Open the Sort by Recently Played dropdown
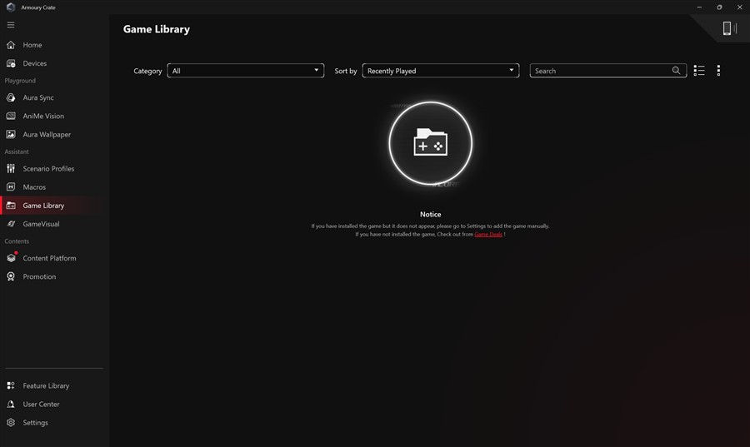 point(440,71)
